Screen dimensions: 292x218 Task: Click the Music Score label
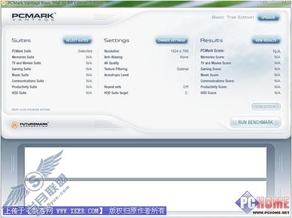(210, 75)
